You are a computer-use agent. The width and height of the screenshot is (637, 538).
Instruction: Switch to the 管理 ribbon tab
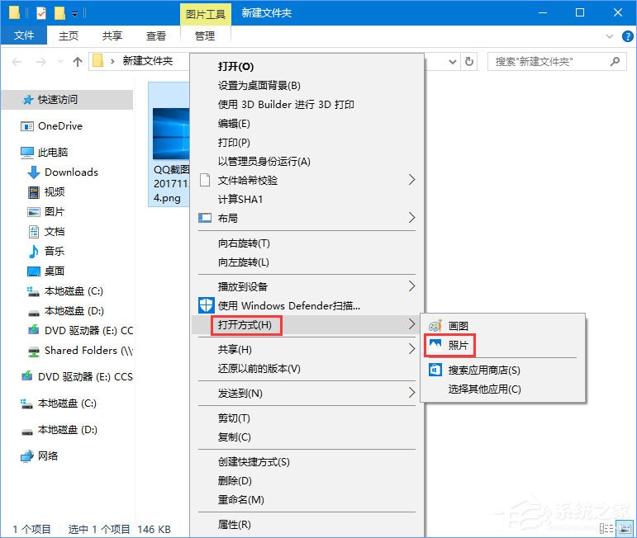click(x=205, y=35)
